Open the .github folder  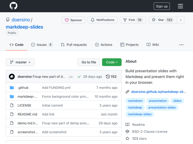(23, 88)
